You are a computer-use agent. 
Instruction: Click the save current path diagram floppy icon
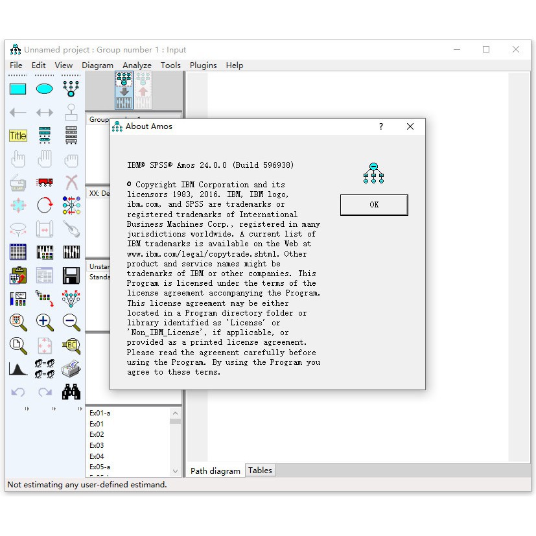[71, 275]
